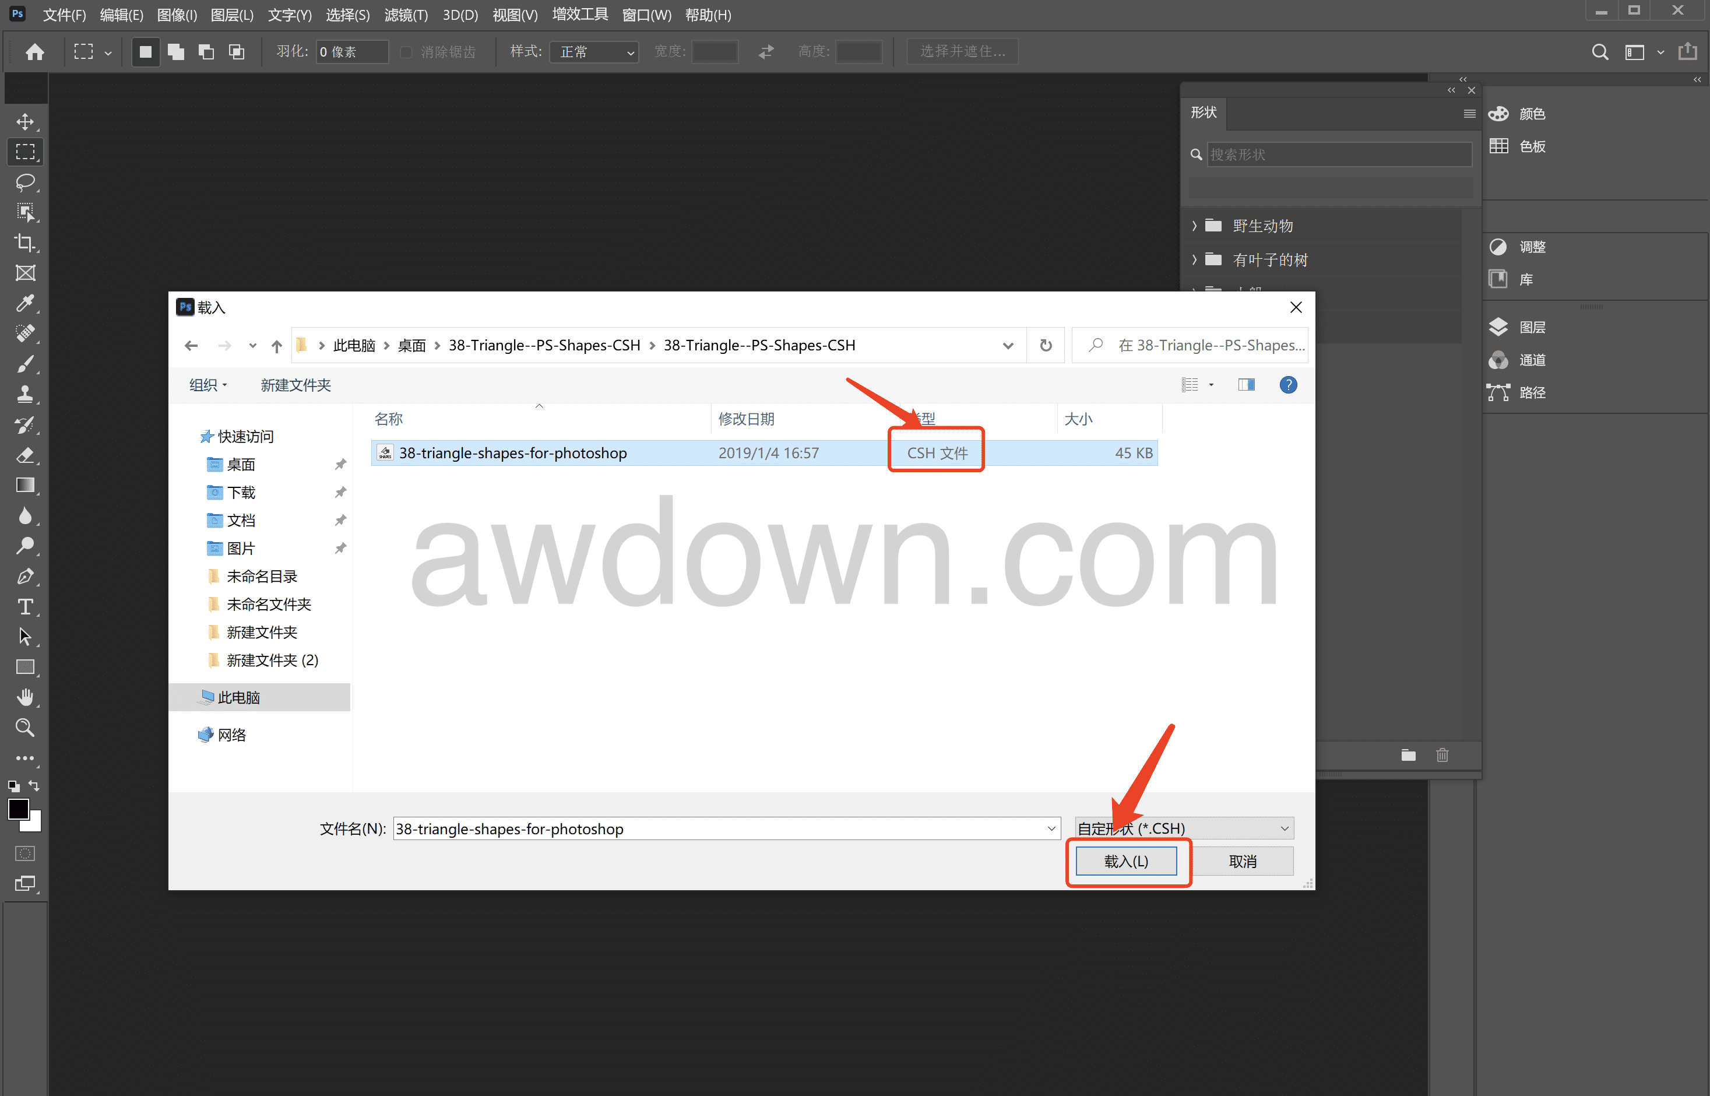
Task: Click the Zoom tool in toolbar
Action: [x=26, y=728]
